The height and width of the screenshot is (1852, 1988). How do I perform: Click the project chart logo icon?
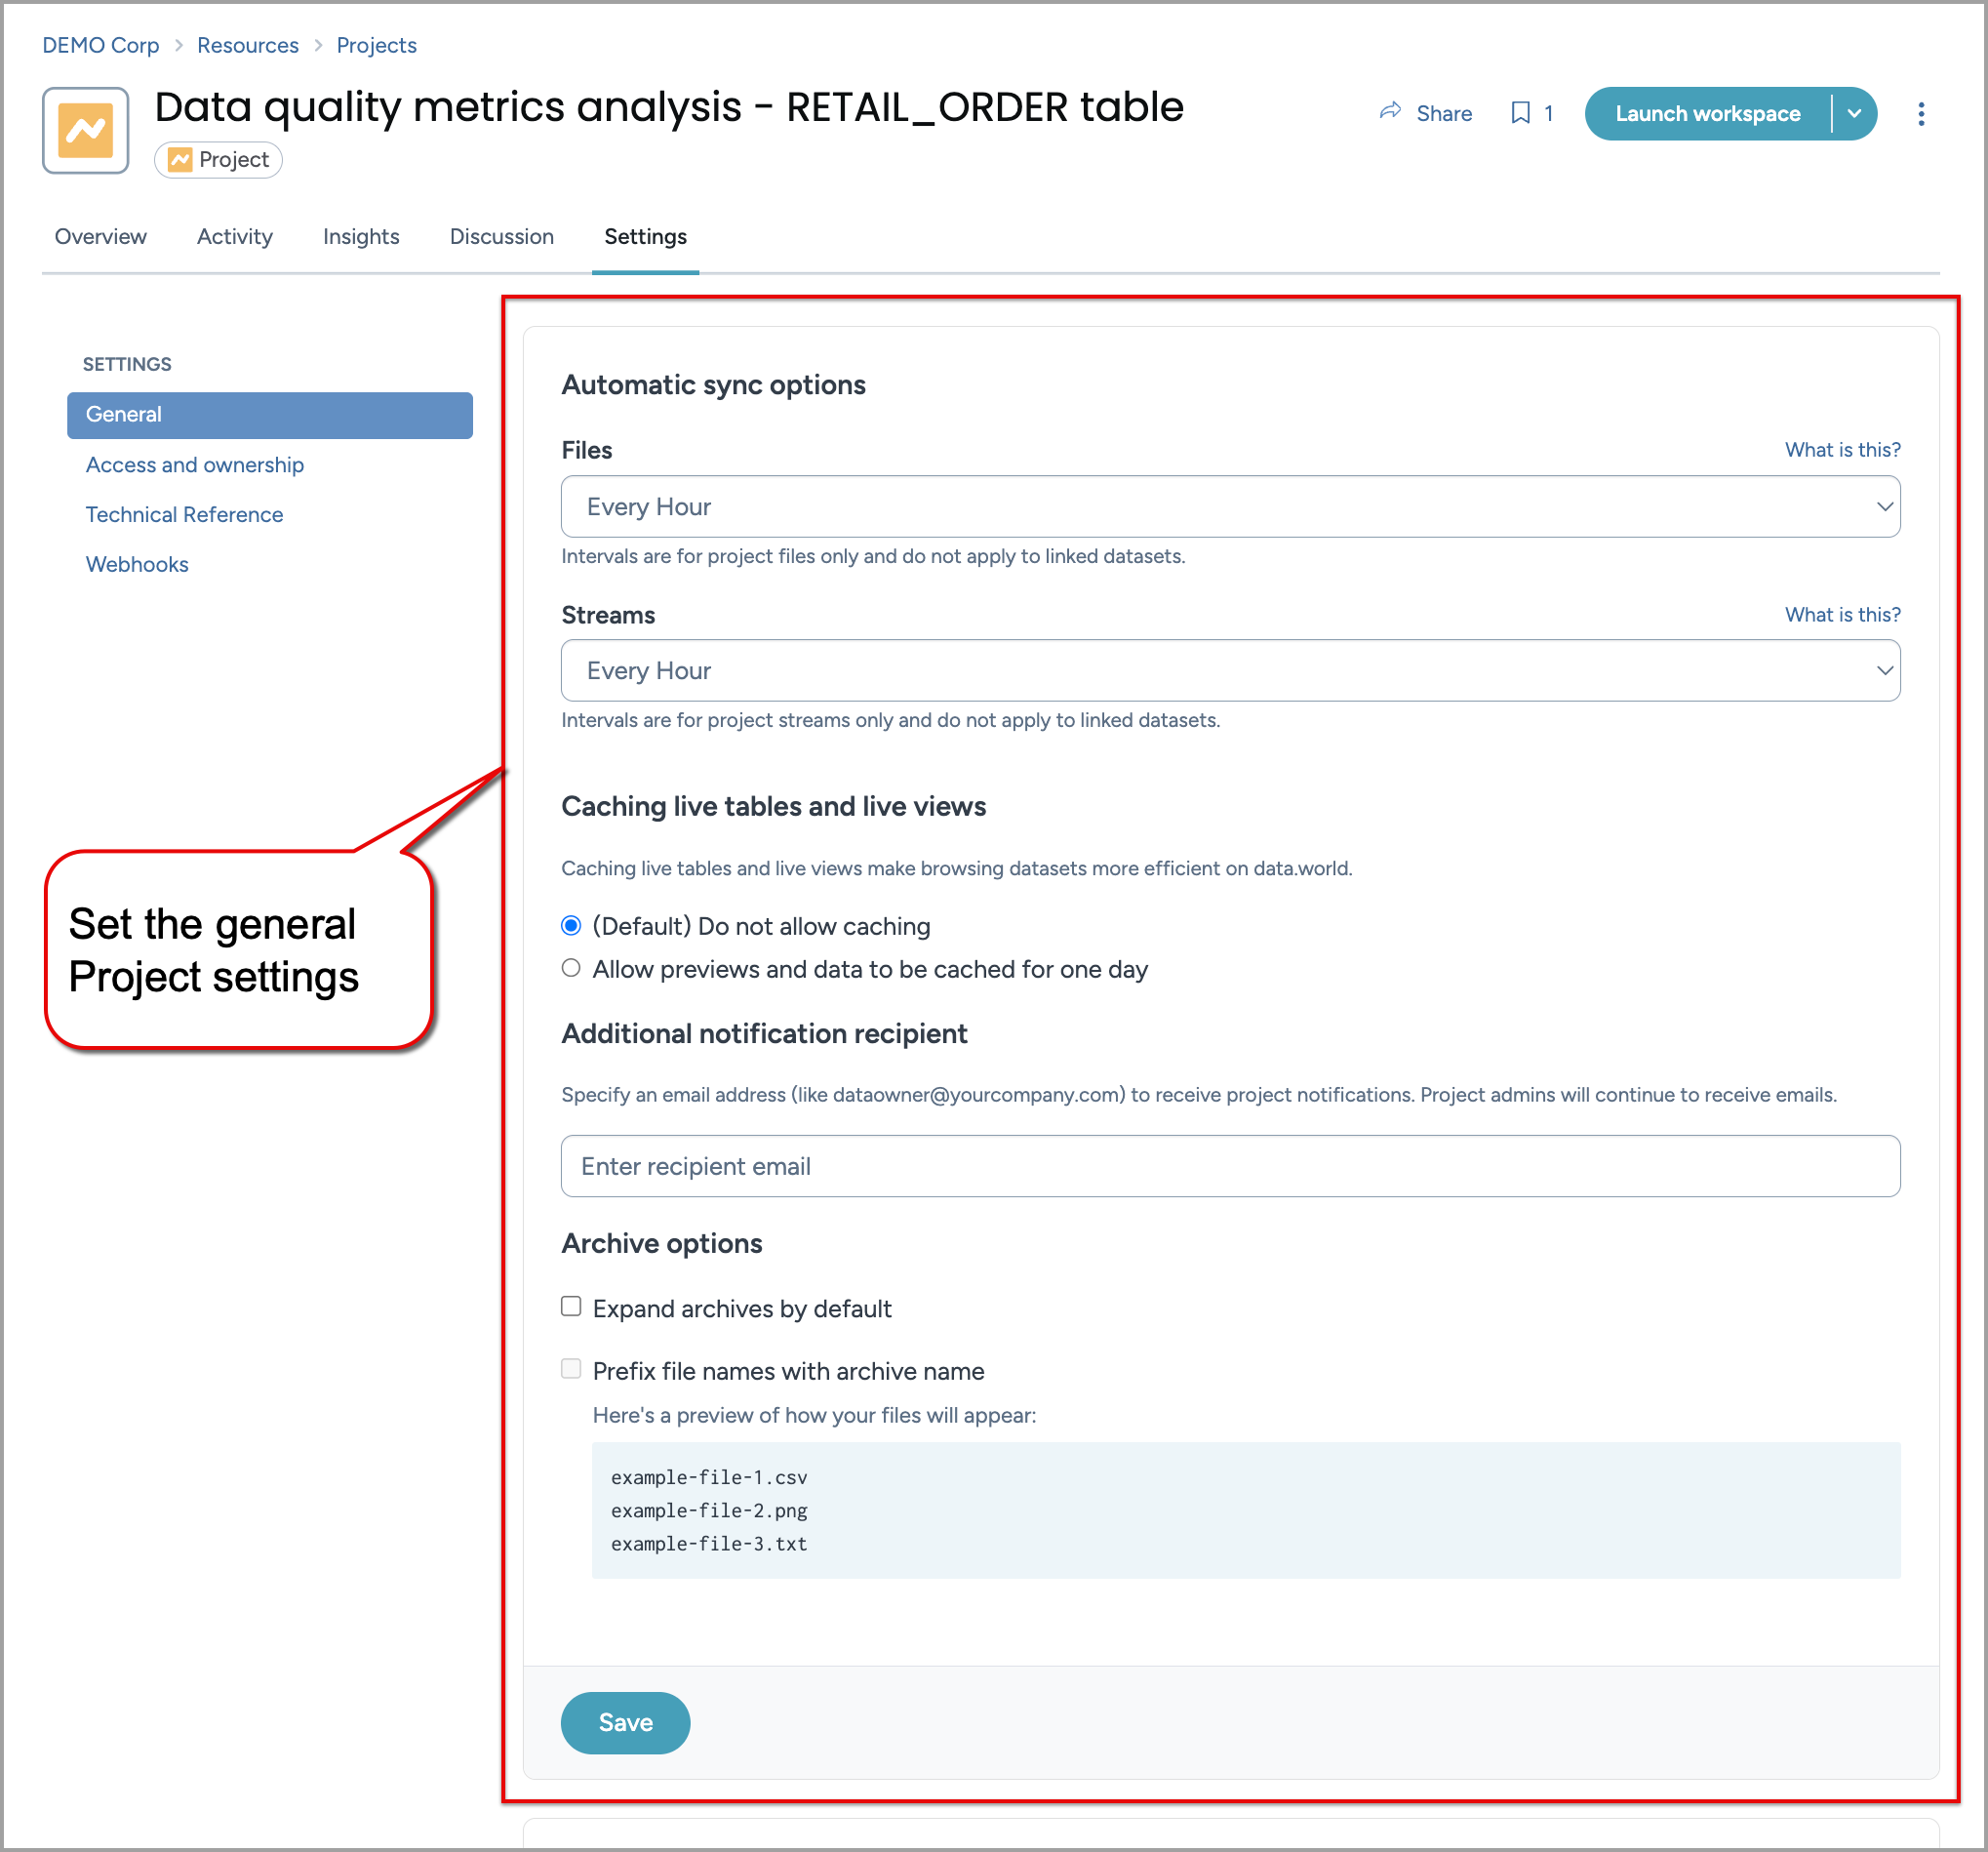coord(85,130)
